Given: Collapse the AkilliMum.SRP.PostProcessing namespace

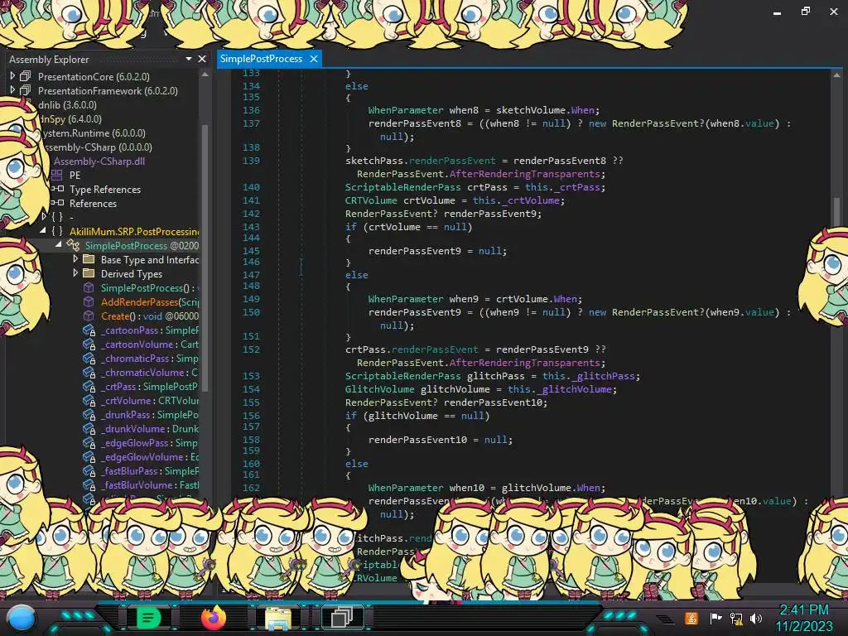Looking at the screenshot, I should pos(43,230).
